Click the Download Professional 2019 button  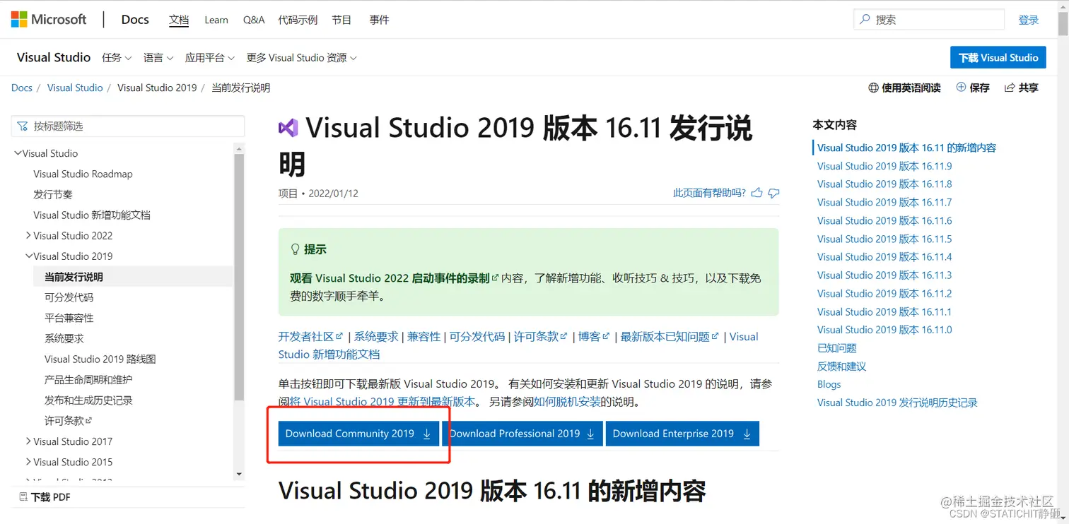point(522,434)
